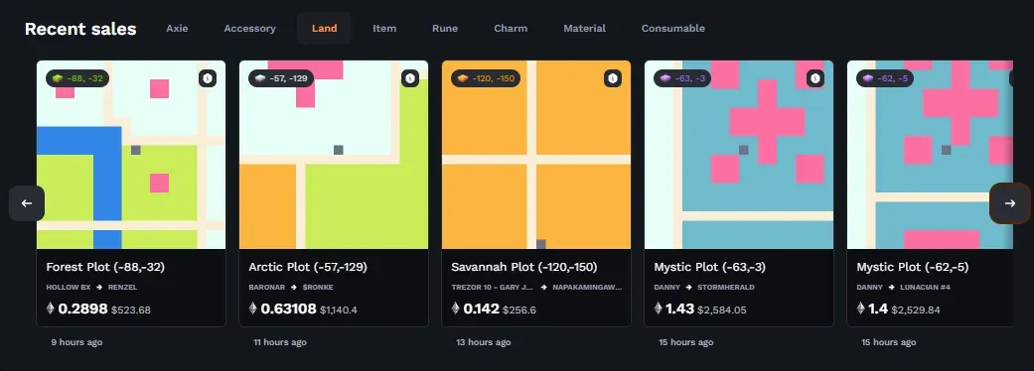Click the mystic land icon badge -63, -3
This screenshot has height=371, width=1034.
pyautogui.click(x=682, y=78)
